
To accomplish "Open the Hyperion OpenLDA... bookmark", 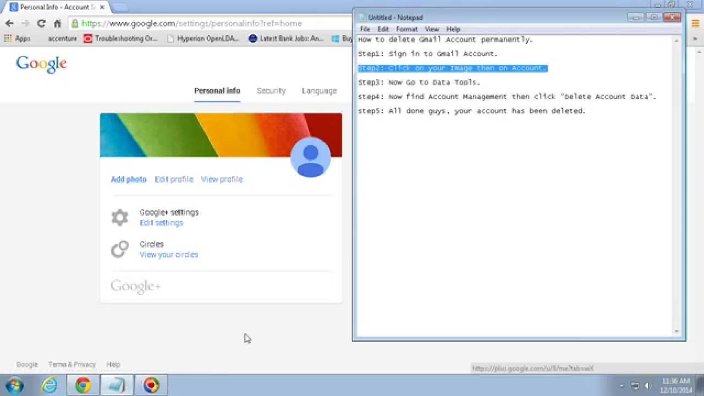I will [x=203, y=38].
